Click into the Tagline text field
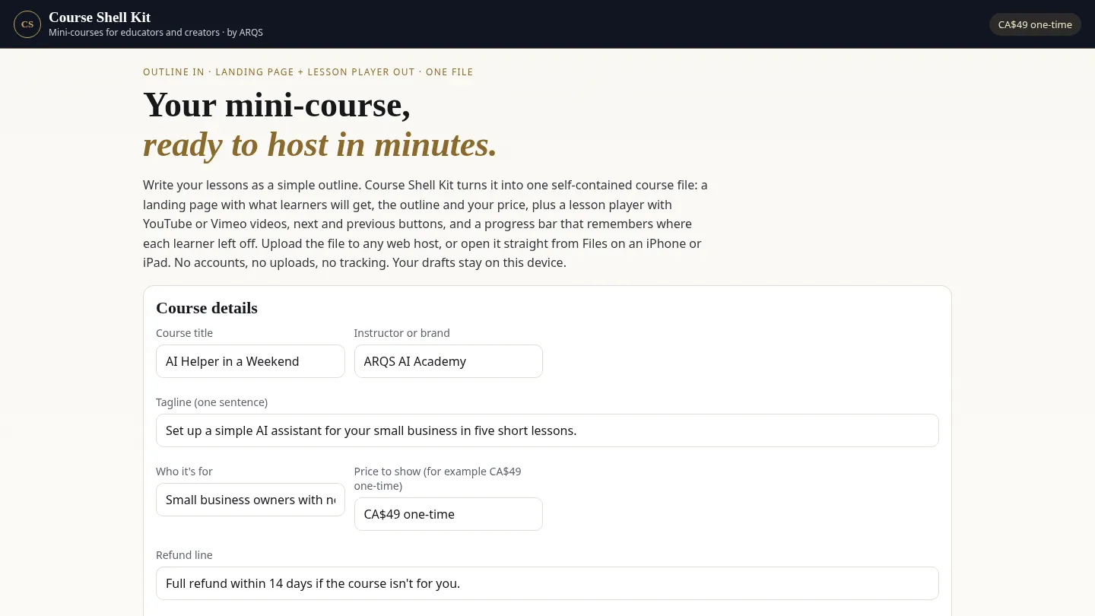Image resolution: width=1095 pixels, height=616 pixels. click(x=547, y=430)
